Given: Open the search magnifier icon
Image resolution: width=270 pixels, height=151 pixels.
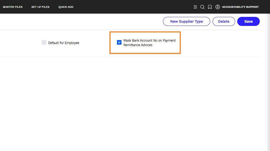Looking at the screenshot, I should click(202, 7).
